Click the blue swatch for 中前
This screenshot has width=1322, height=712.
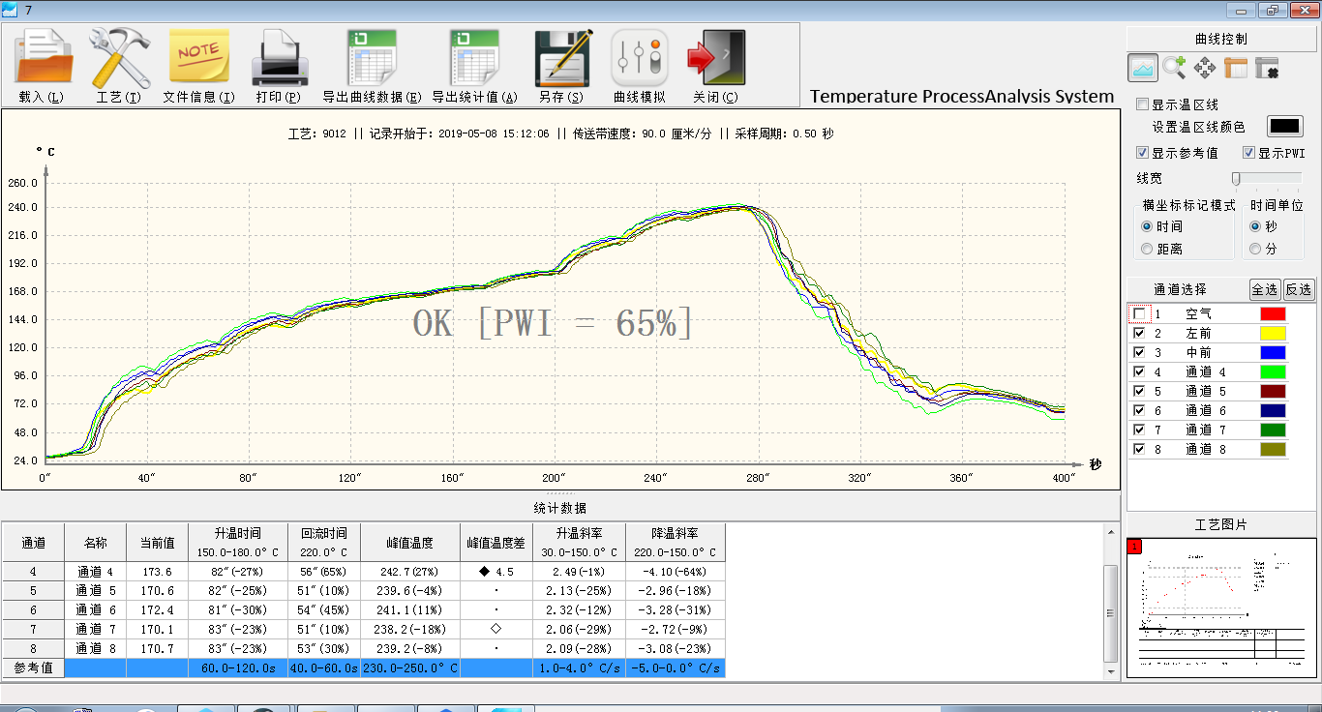coord(1273,352)
